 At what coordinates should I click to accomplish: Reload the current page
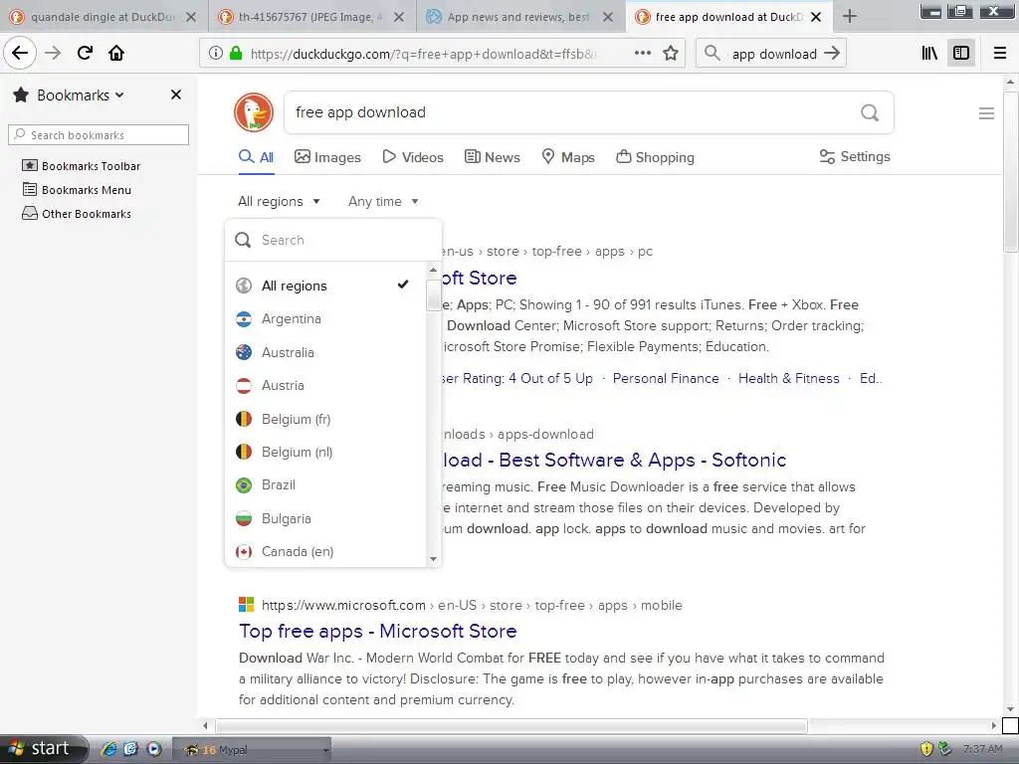click(x=85, y=53)
